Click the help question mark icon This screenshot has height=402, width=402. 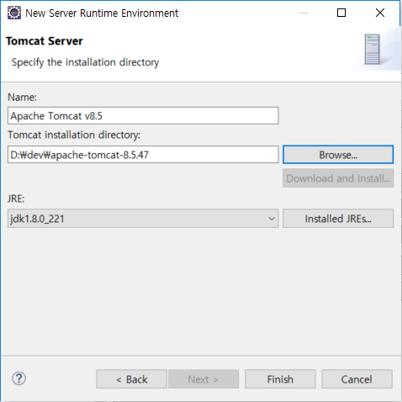coord(19,378)
